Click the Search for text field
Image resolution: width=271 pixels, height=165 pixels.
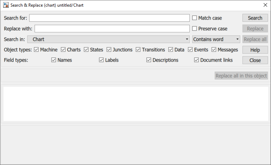coord(109,18)
